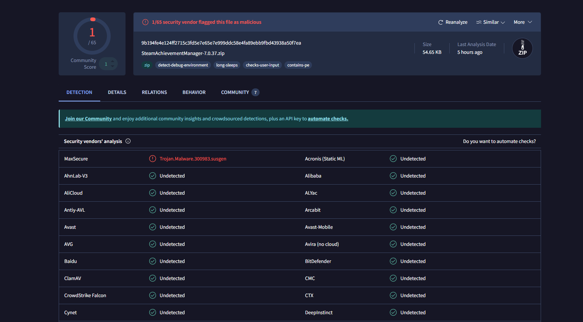Viewport: 583px width, 322px height.
Task: Click the Reanalyze refresh icon
Action: 440,22
